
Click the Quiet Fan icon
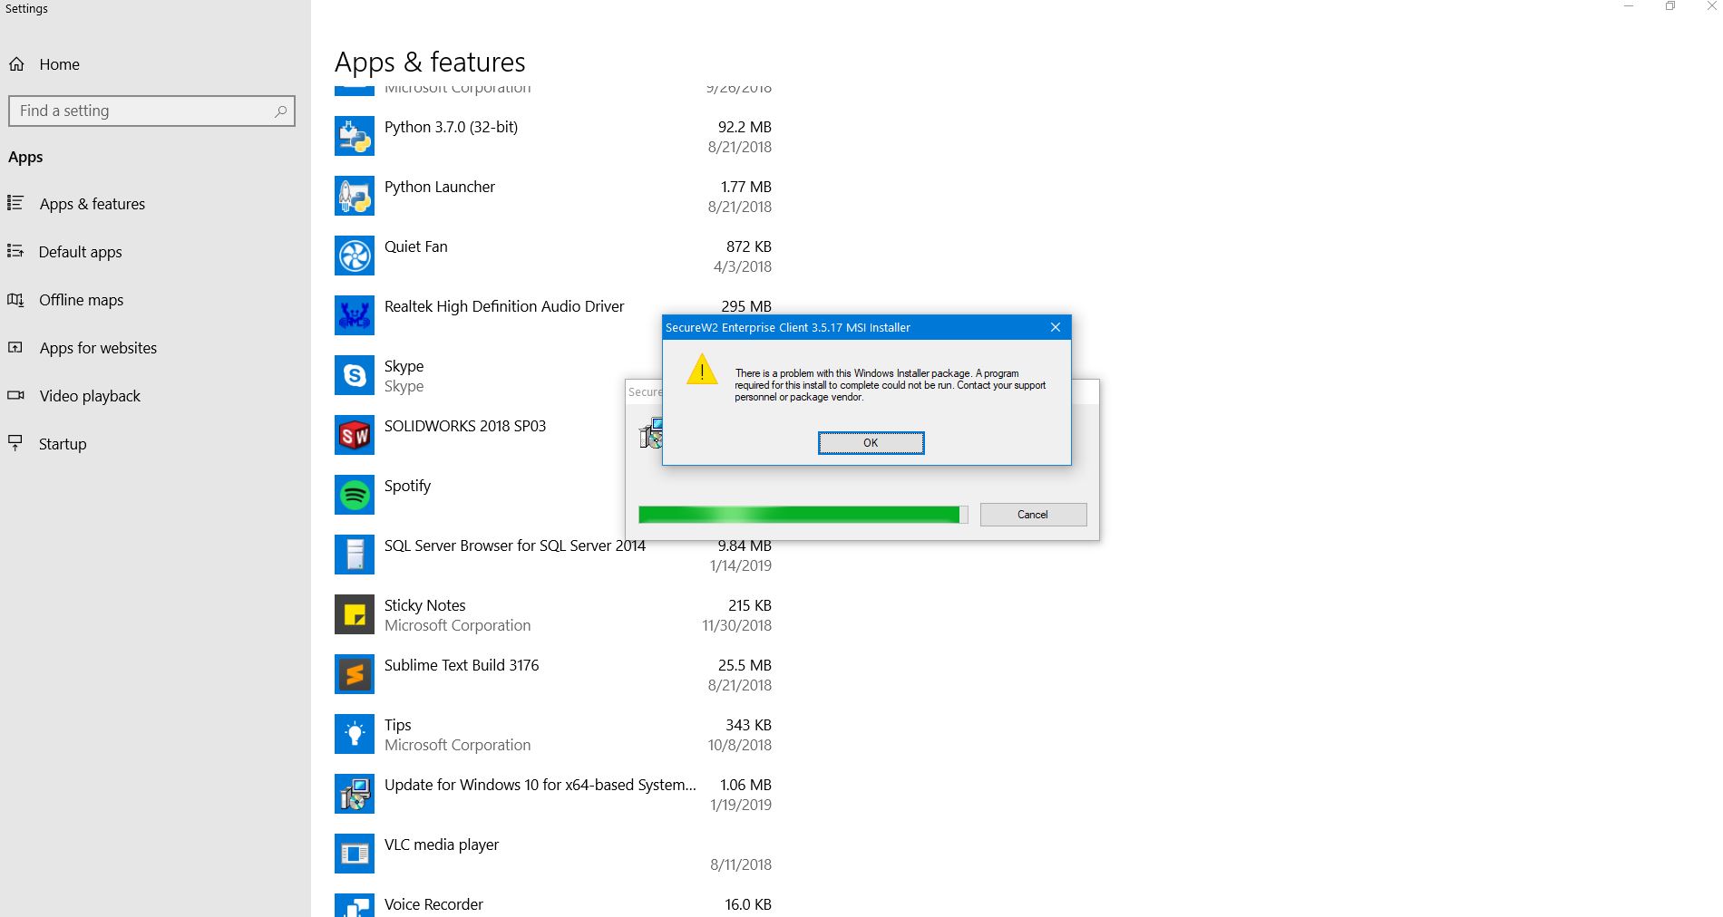pyautogui.click(x=354, y=256)
